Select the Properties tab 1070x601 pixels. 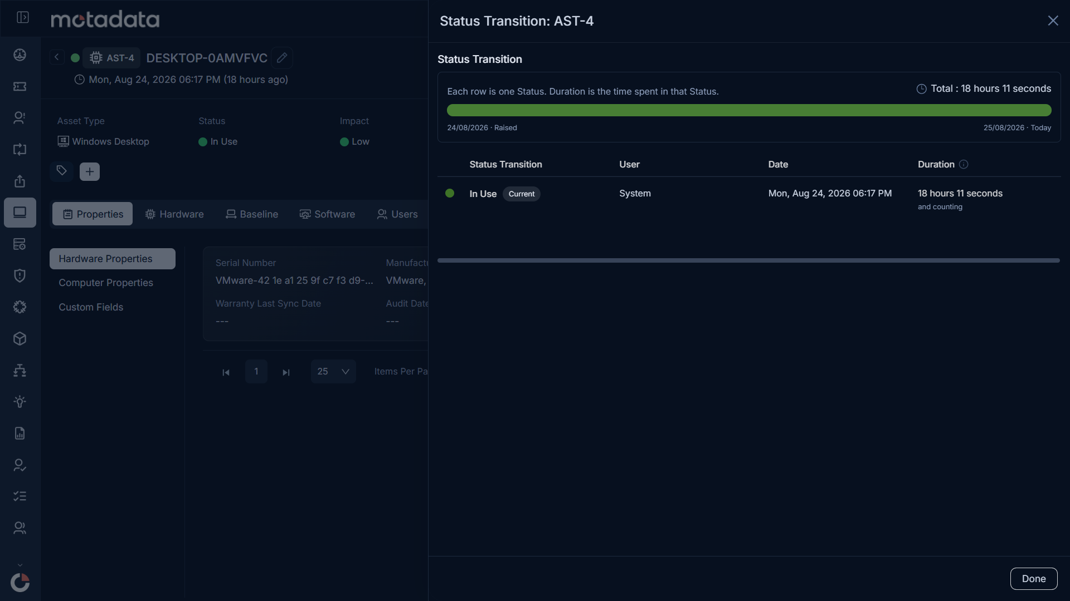coord(93,214)
